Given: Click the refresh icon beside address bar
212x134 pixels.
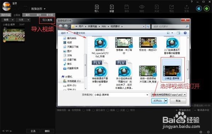Looking at the screenshot, I should point(148,27).
